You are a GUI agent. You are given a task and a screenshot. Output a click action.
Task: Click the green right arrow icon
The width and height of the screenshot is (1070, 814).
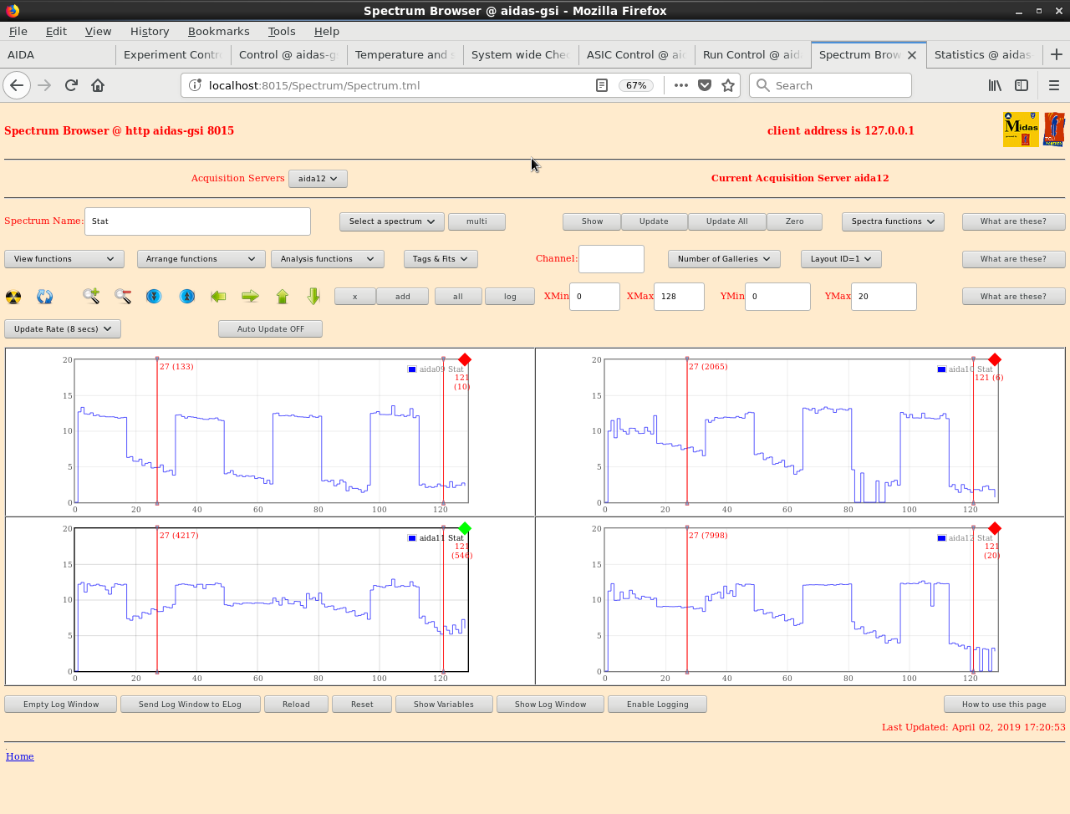[250, 296]
